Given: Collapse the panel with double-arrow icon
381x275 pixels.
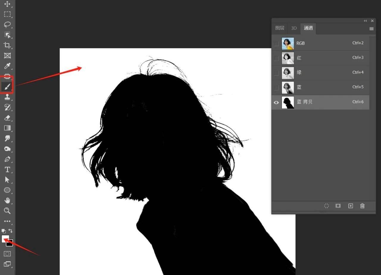Looking at the screenshot, I should click(365, 21).
